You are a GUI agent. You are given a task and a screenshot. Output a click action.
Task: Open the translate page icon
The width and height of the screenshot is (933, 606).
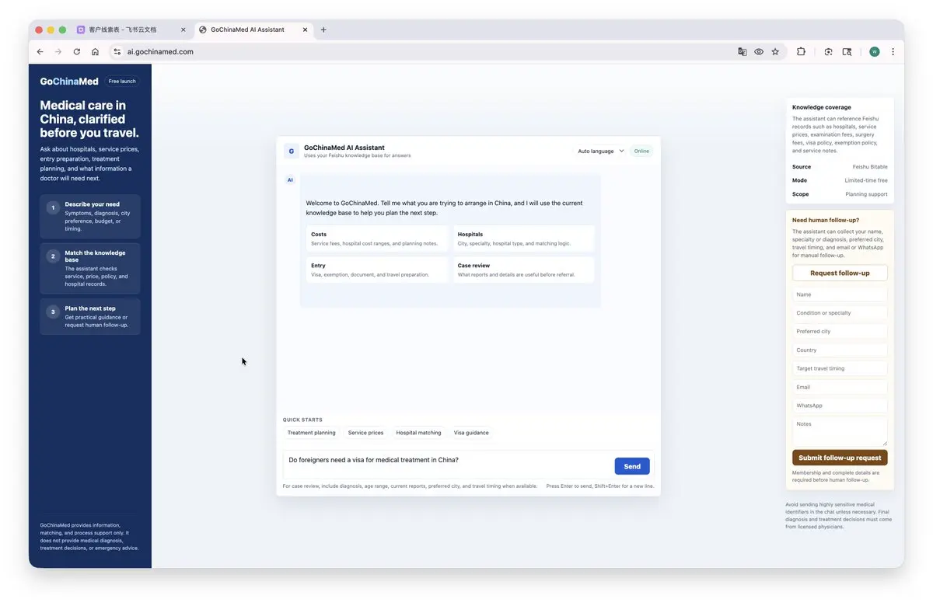743,52
